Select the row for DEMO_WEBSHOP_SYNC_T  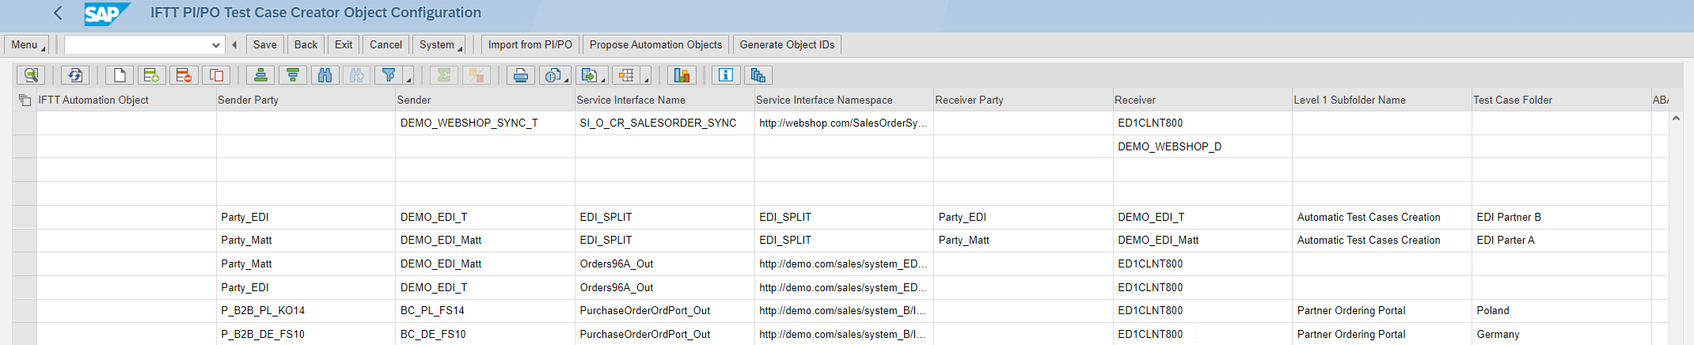click(25, 123)
